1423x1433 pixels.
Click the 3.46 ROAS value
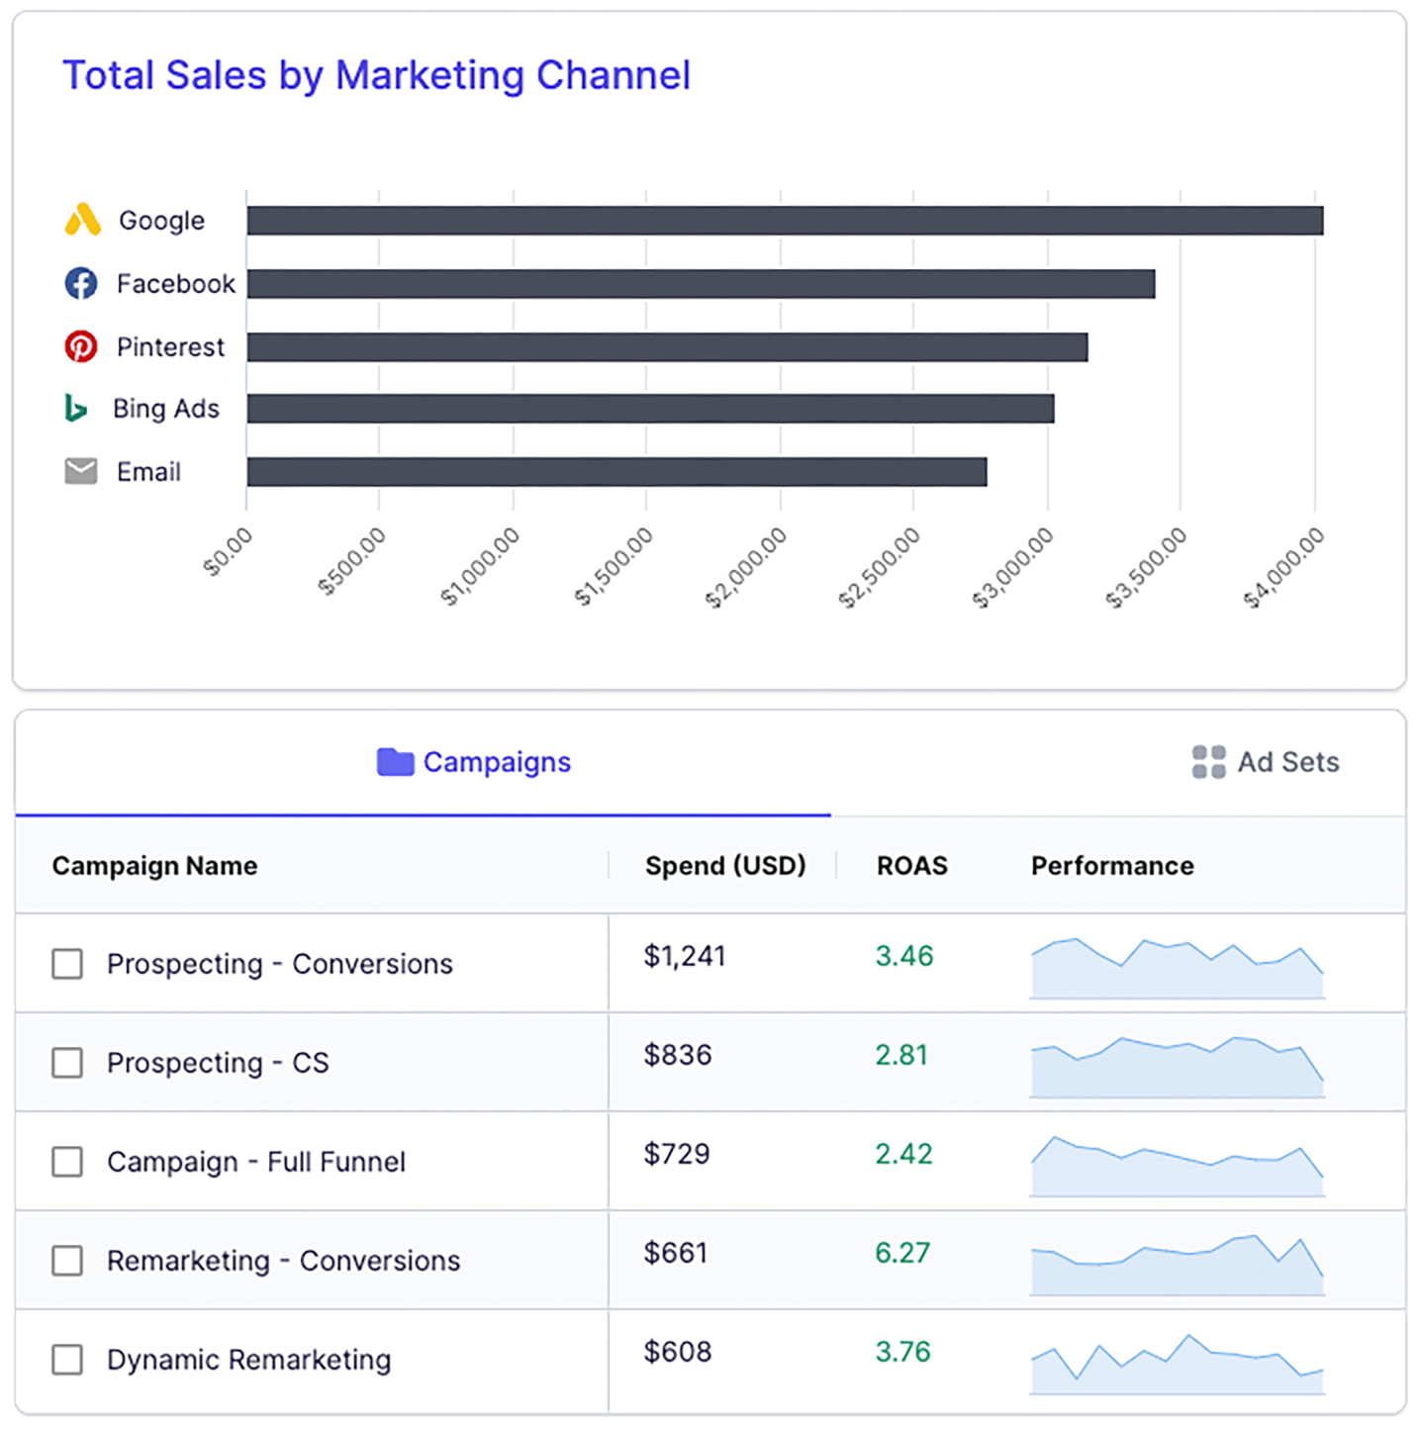pyautogui.click(x=904, y=956)
